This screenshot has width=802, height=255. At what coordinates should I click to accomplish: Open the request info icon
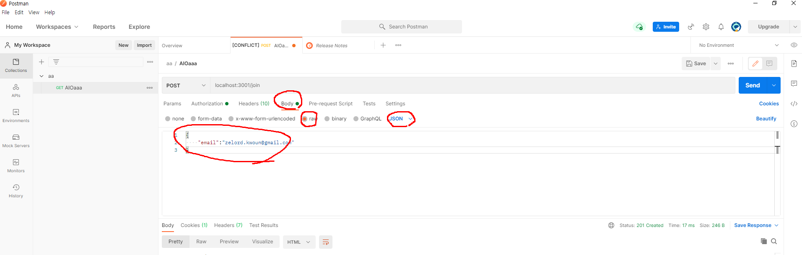[794, 124]
